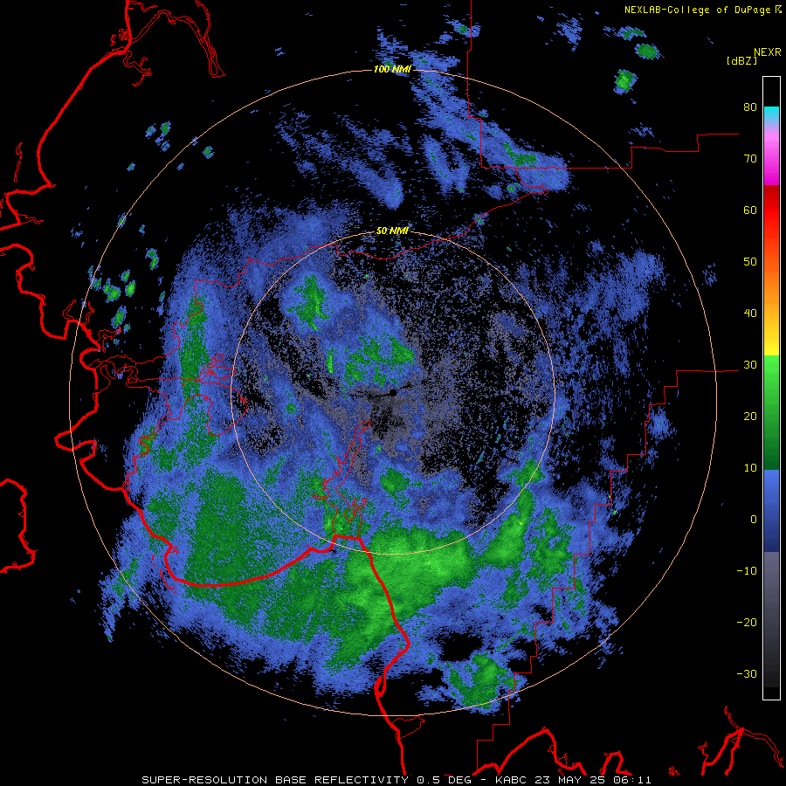The image size is (786, 786).
Task: Click the NEXR label above the color bar
Action: tap(767, 52)
